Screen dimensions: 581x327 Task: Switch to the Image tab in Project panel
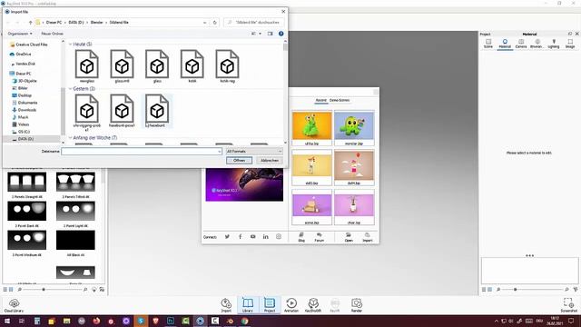(570, 44)
